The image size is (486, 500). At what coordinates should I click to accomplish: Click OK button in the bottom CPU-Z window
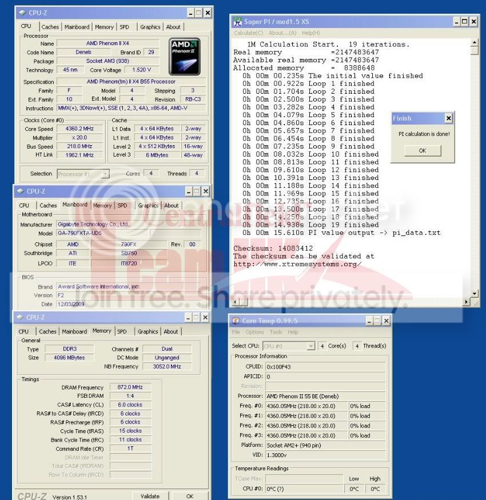[189, 496]
